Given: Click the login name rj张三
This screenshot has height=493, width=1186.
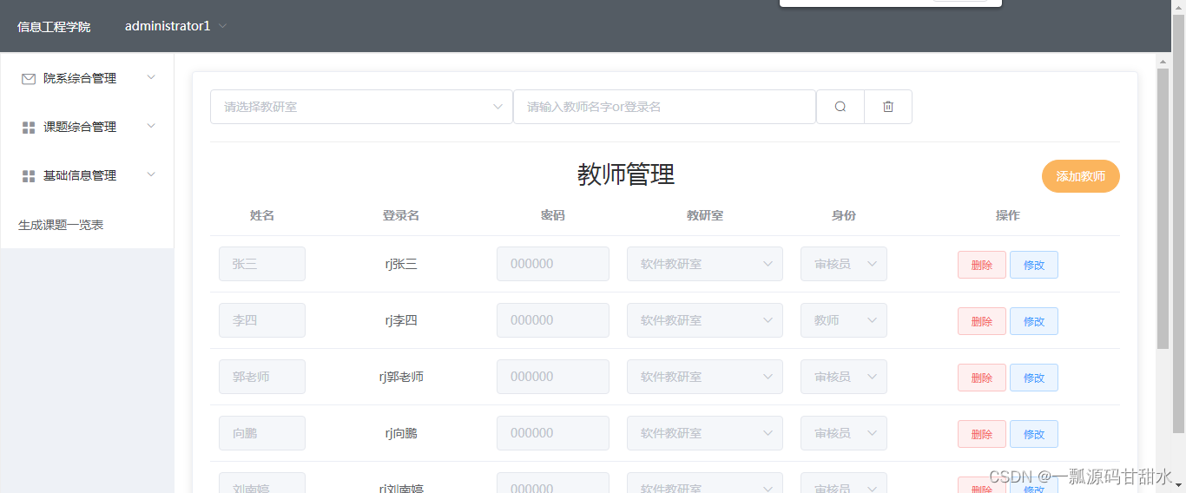Looking at the screenshot, I should pyautogui.click(x=401, y=264).
